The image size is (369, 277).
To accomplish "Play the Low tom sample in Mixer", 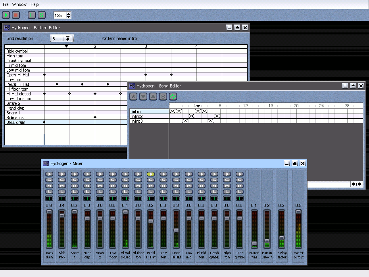I will pyautogui.click(x=163, y=174).
